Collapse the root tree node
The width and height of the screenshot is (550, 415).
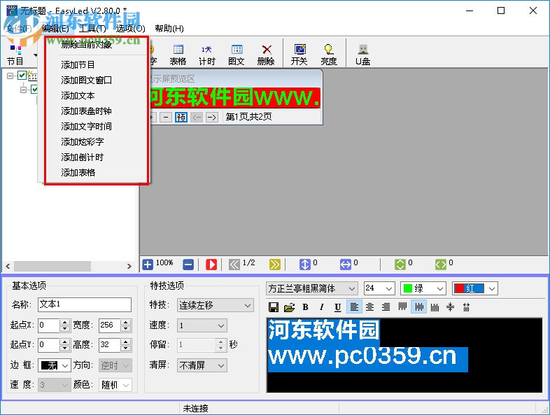pyautogui.click(x=10, y=76)
